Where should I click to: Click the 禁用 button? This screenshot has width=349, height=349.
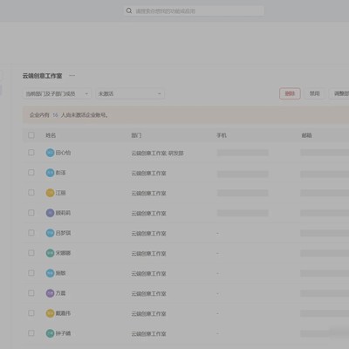tap(315, 93)
